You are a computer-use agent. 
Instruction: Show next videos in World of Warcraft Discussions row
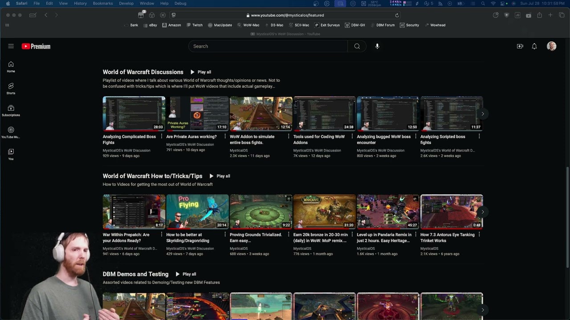(x=482, y=114)
